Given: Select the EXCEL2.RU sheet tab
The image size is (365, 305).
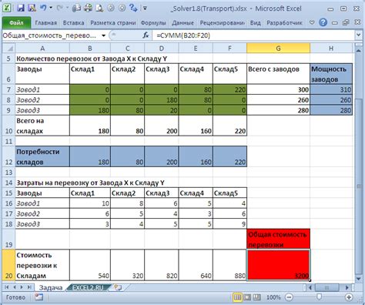Looking at the screenshot, I should pos(89,287).
